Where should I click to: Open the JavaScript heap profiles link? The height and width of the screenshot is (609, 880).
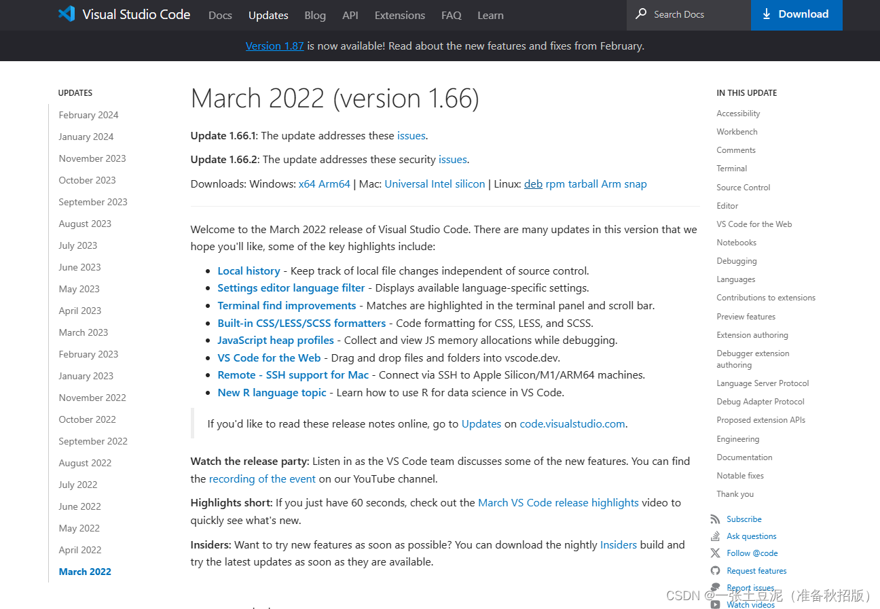[276, 341]
